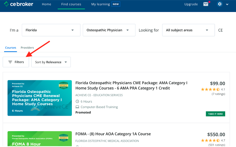Viewport: 236px width, 147px height.
Task: Click the Promoted label
Action: pos(83,112)
